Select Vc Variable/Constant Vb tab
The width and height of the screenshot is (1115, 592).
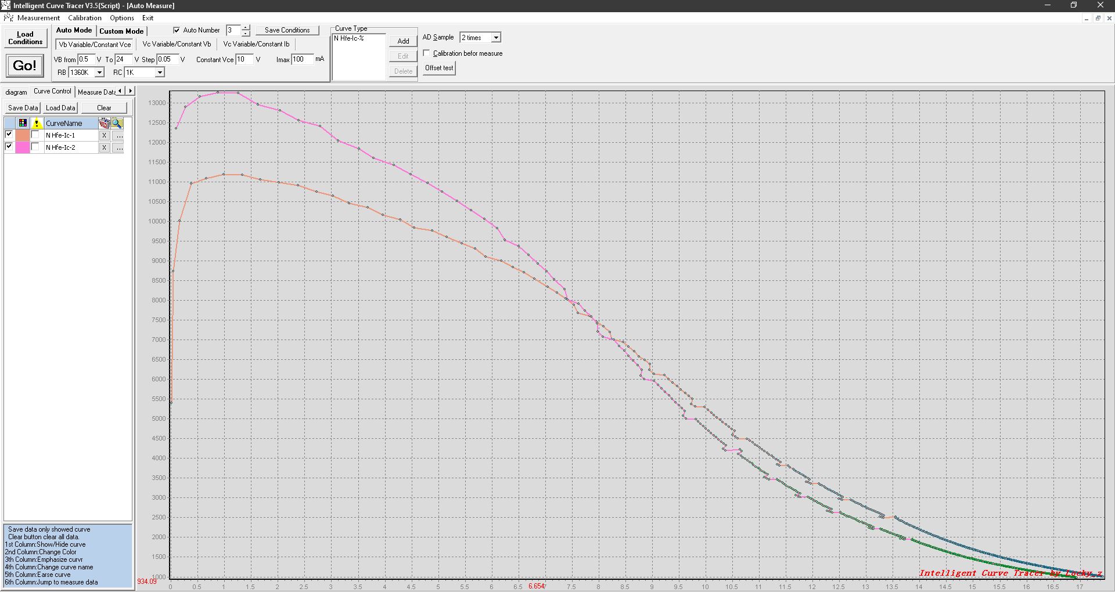pos(177,44)
